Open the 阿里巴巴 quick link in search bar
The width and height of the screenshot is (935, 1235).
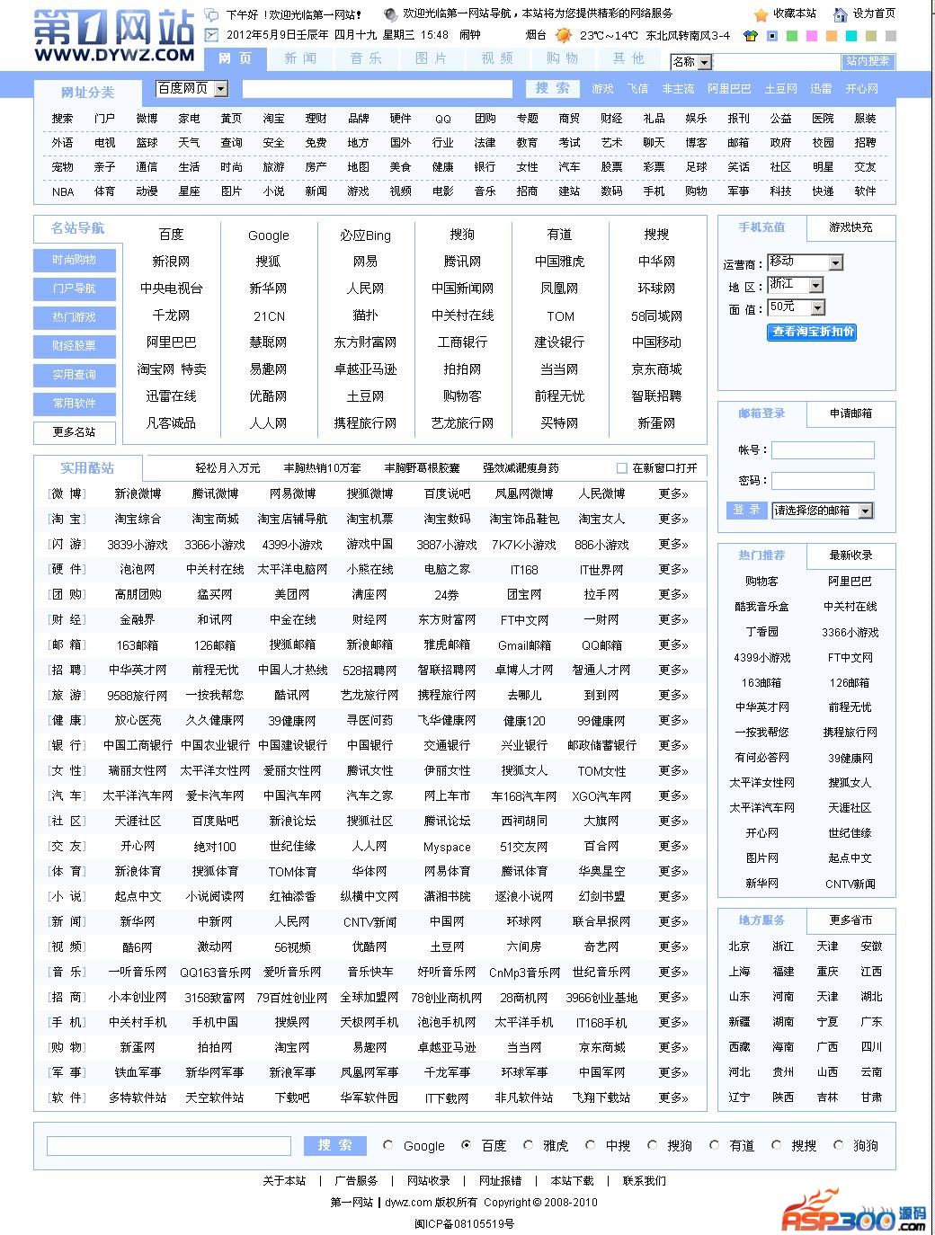[729, 89]
